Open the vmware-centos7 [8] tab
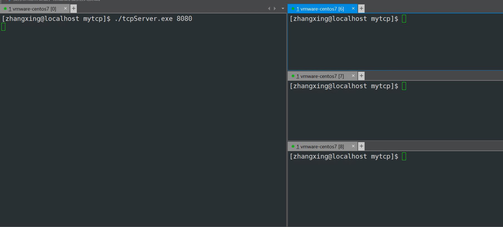The height and width of the screenshot is (227, 503). 323,146
